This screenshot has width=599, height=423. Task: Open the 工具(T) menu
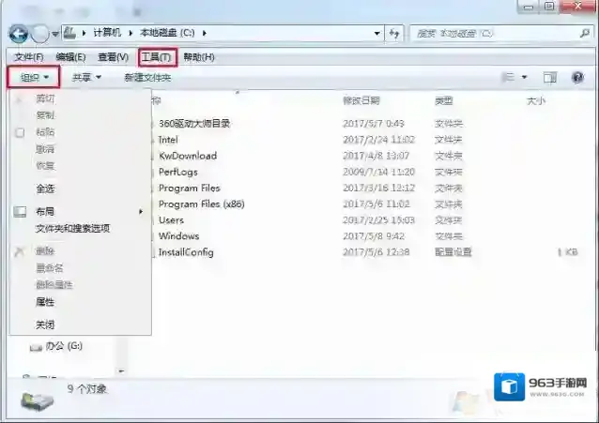point(157,57)
